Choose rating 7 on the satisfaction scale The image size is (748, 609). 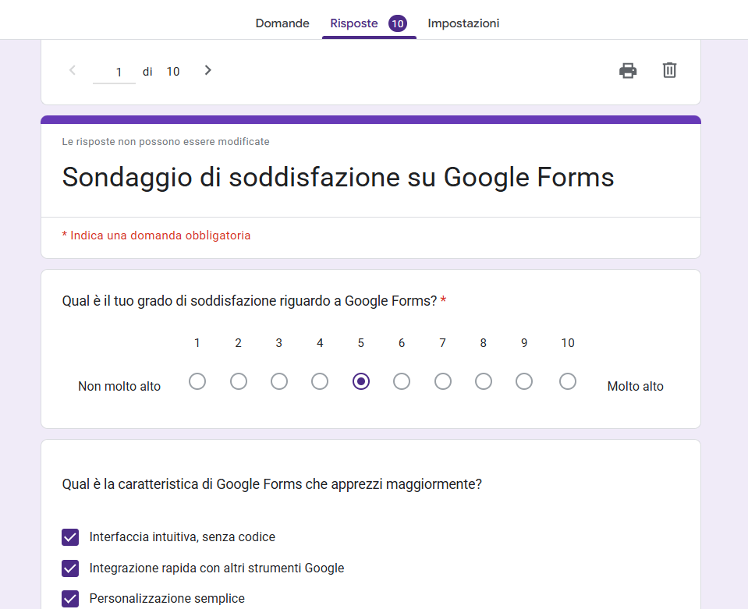(x=442, y=381)
